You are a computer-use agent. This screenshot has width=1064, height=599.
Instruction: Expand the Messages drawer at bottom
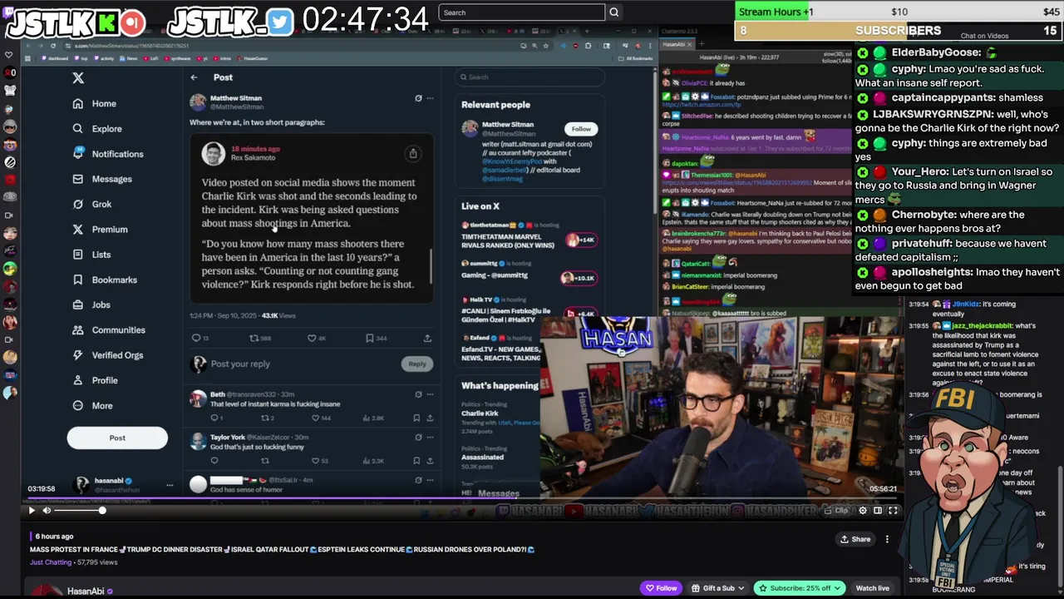(499, 493)
